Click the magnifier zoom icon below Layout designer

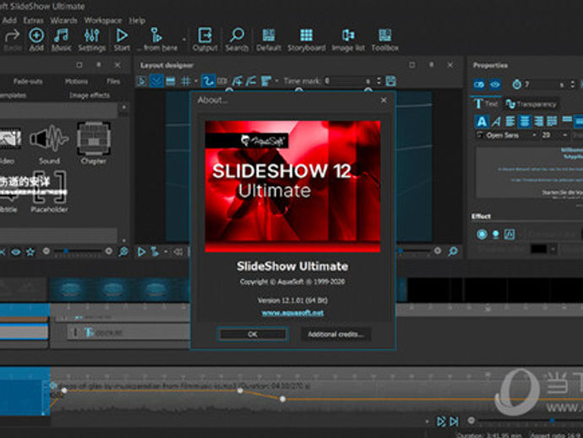[453, 251]
